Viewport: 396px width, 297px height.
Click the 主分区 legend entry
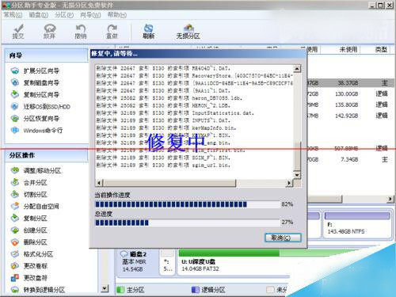pos(131,290)
